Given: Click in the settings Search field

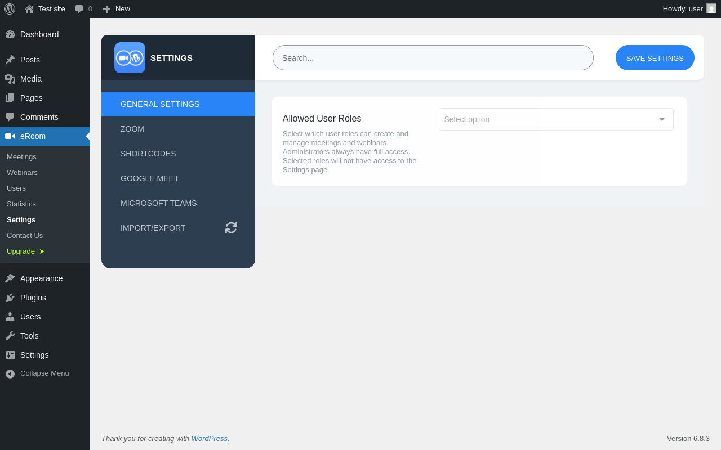Looking at the screenshot, I should pos(433,58).
